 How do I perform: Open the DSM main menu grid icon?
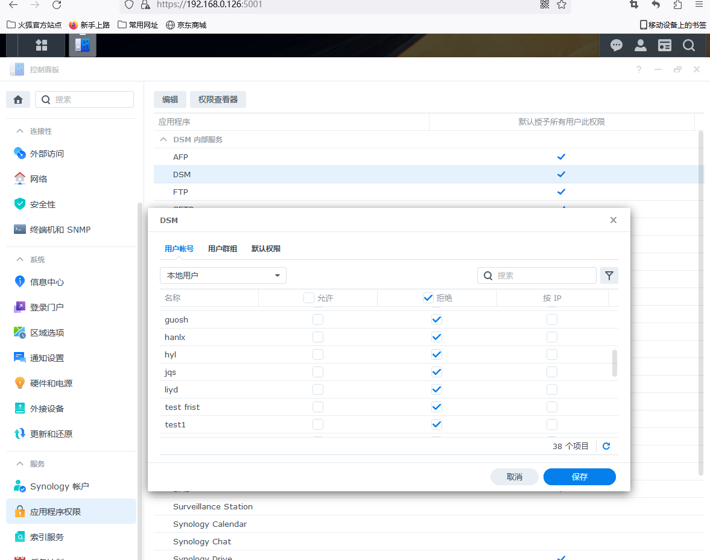click(x=42, y=45)
